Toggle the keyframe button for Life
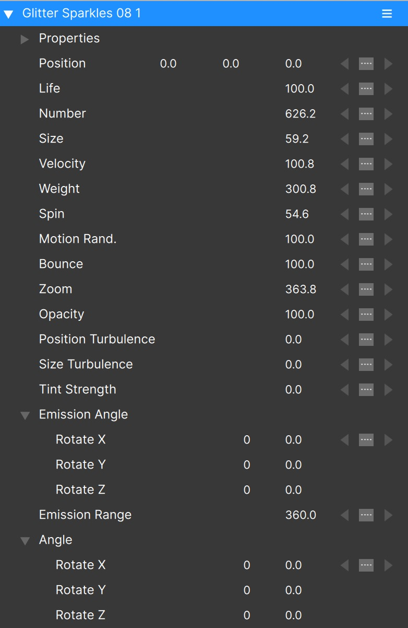 (x=366, y=89)
